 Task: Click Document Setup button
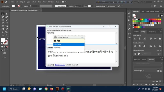tap(100, 6)
